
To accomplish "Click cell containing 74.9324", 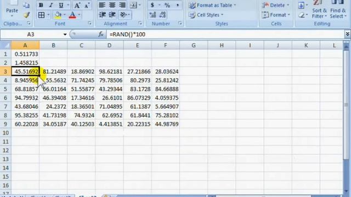I will point(81,115).
